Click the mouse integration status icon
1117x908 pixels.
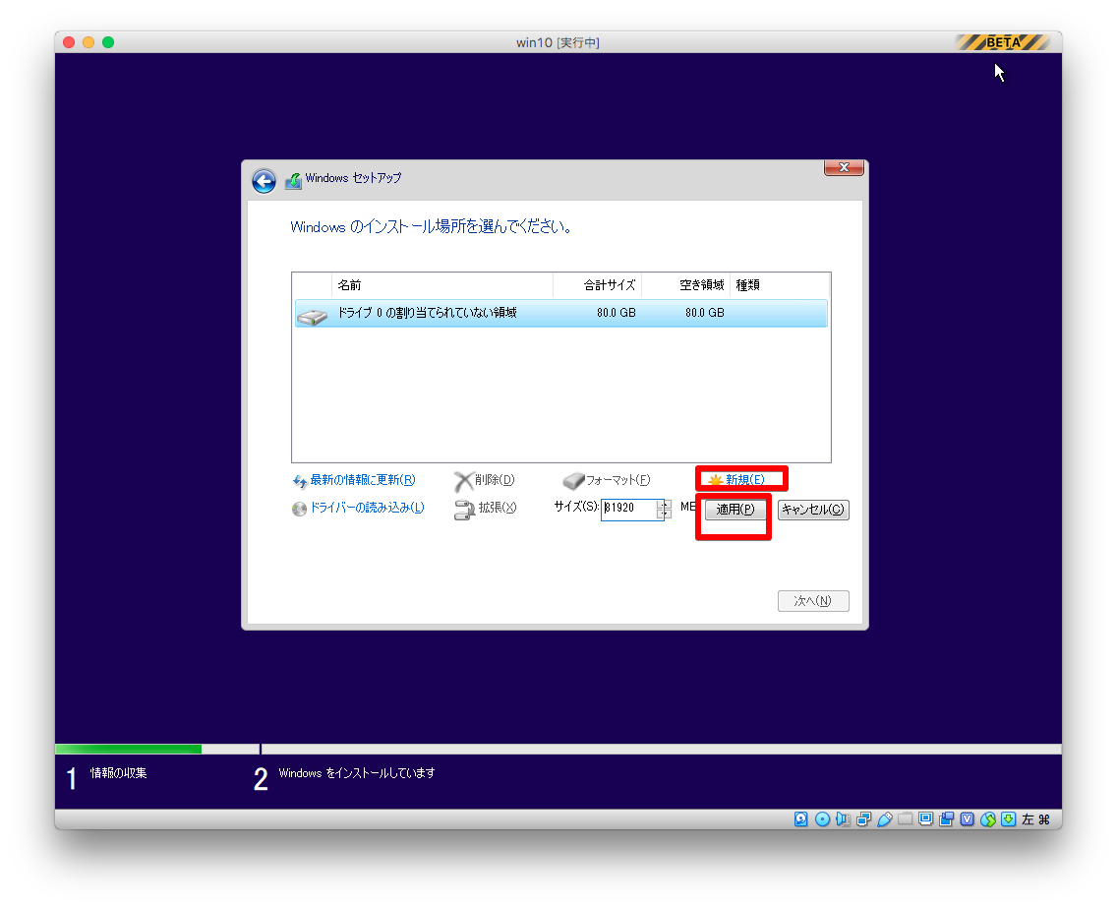coord(987,819)
